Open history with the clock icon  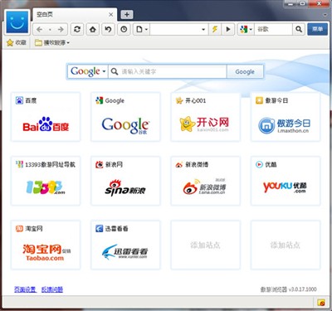point(124,29)
